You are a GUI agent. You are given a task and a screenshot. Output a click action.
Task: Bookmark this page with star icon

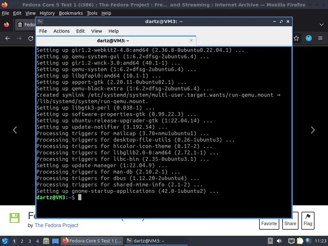[296, 38]
